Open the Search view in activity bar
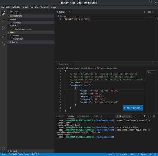 pos(3,20)
